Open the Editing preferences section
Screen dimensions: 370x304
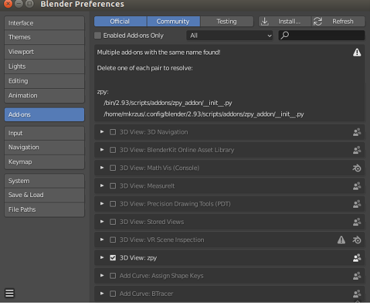coord(44,81)
